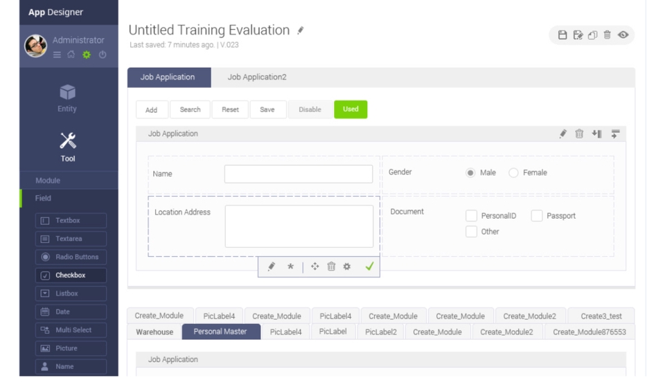Click into the Name text input
This screenshot has width=665, height=387.
click(x=299, y=174)
